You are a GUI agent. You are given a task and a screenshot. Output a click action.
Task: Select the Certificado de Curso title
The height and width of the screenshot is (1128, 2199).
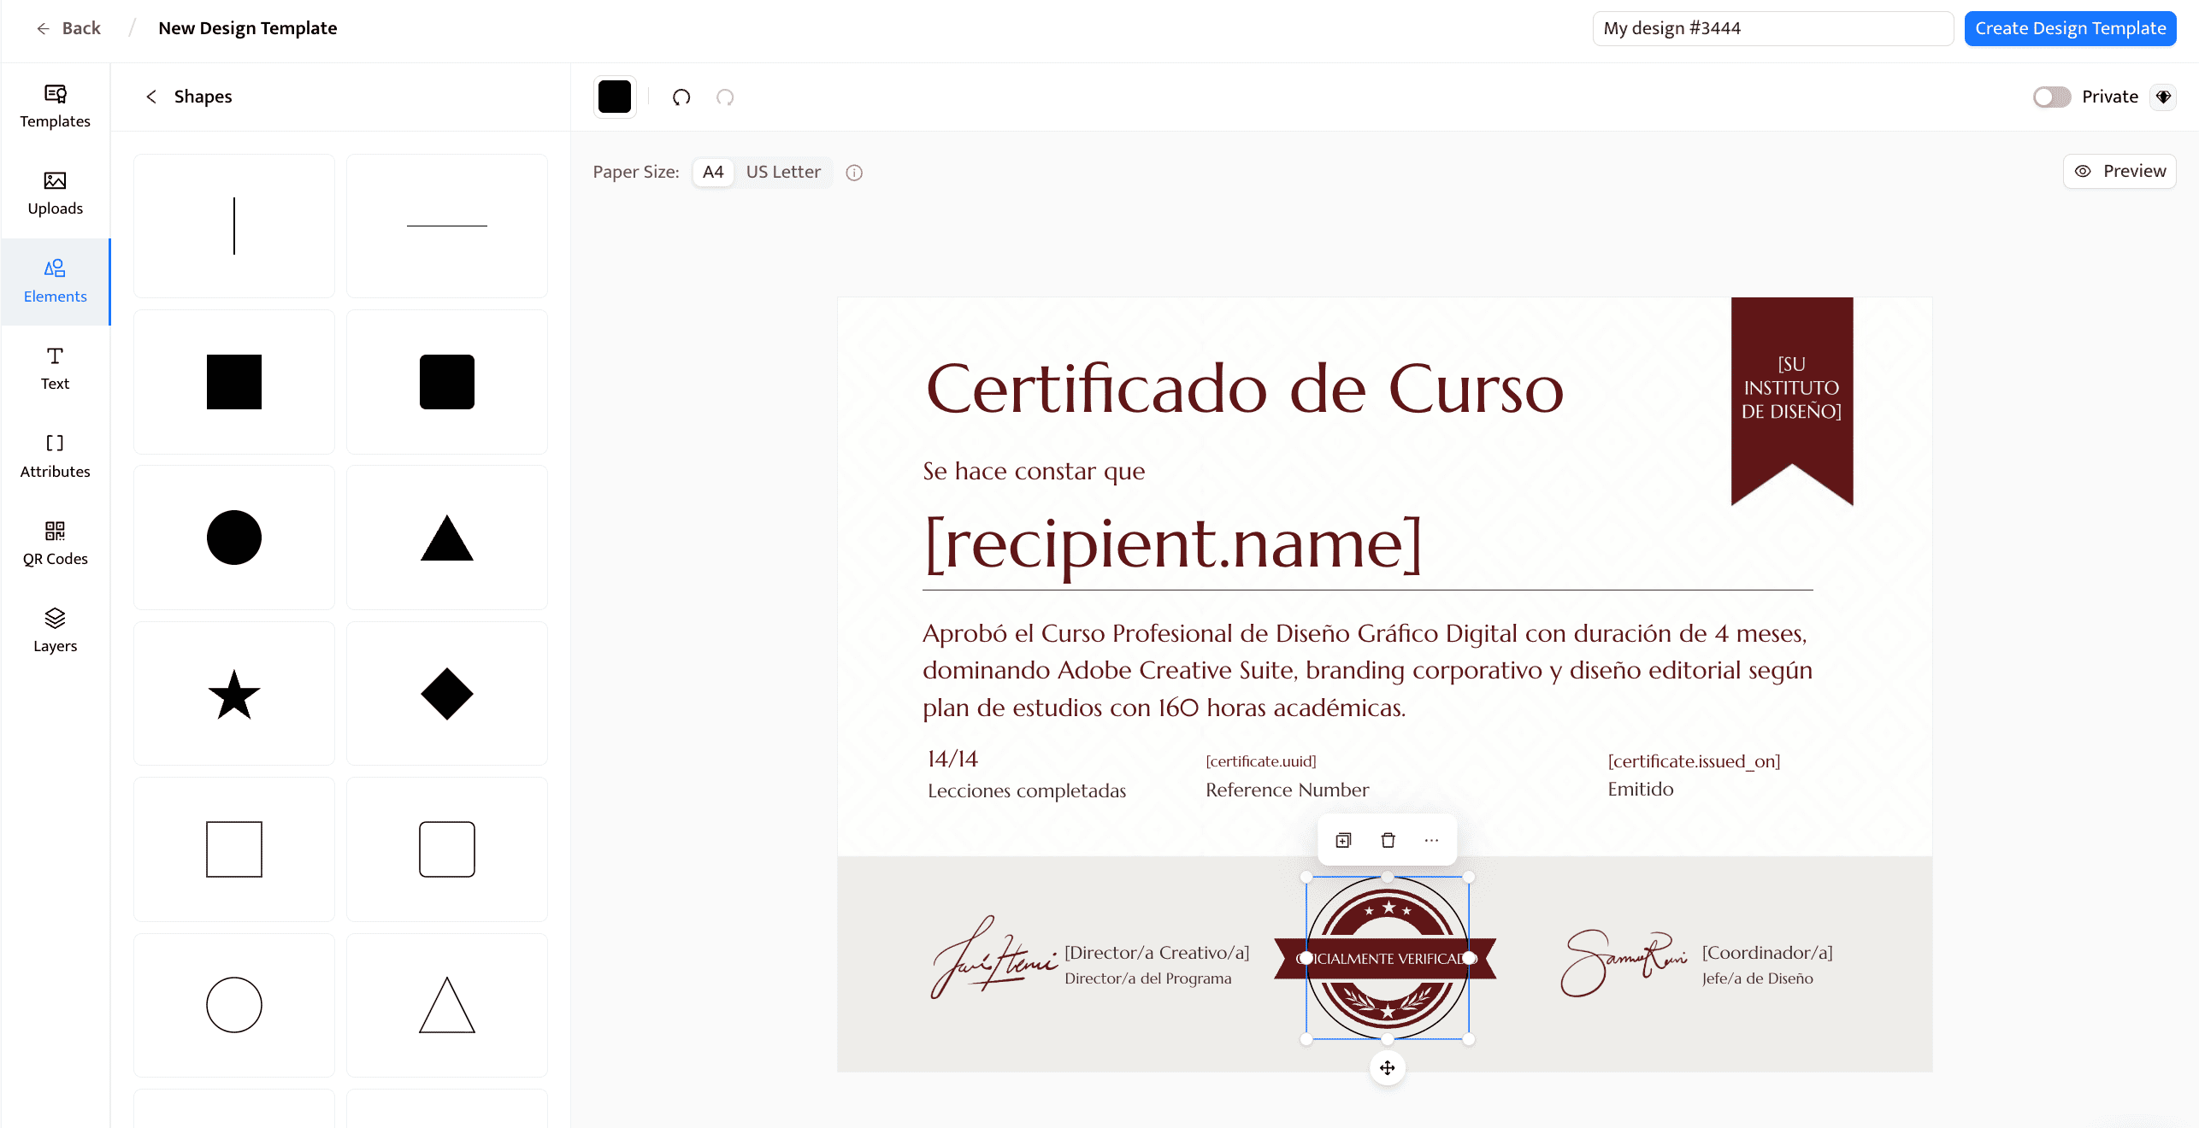(x=1245, y=389)
